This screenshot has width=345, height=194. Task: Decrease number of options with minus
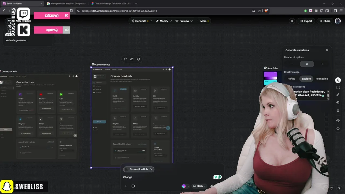(x=291, y=64)
